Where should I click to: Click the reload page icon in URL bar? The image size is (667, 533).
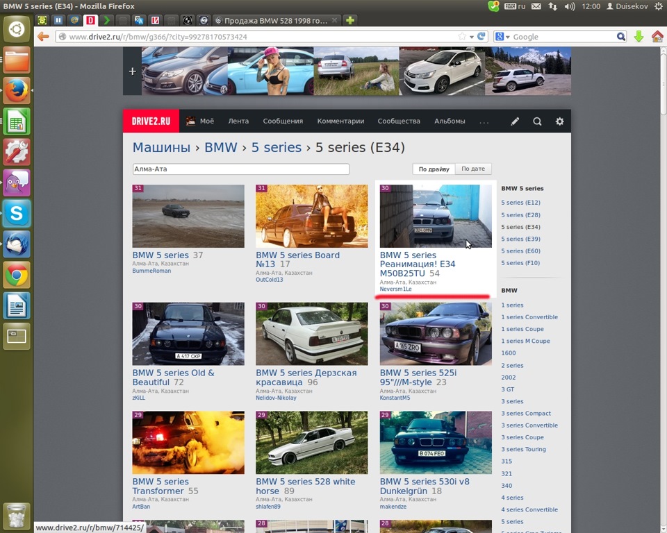click(x=481, y=37)
